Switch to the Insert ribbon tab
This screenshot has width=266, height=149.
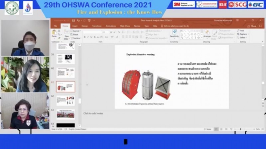[75, 26]
